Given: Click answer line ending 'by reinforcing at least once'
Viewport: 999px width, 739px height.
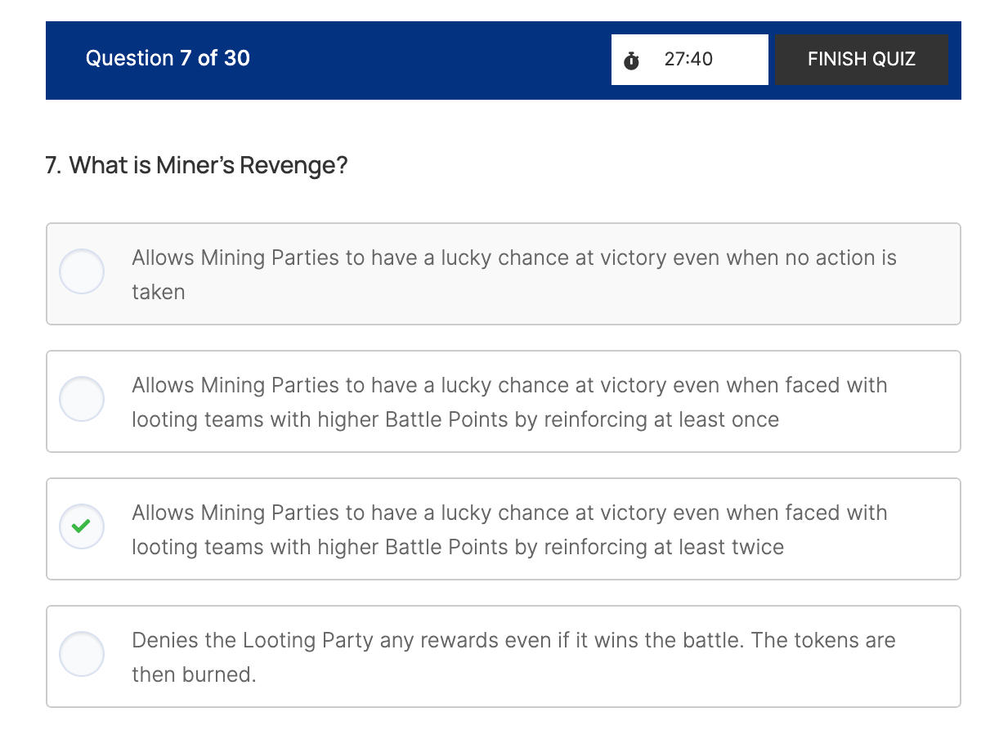Looking at the screenshot, I should point(455,419).
